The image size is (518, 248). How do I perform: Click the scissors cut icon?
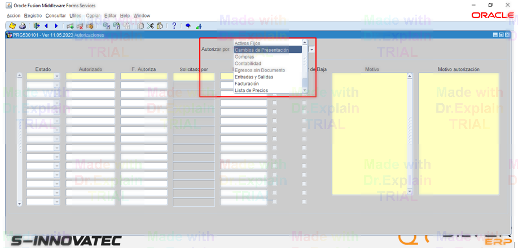(151, 26)
